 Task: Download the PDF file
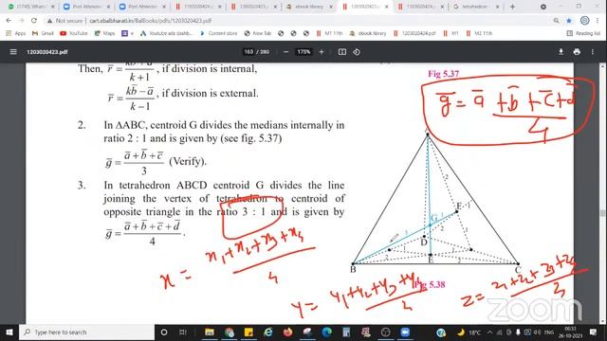(x=561, y=52)
